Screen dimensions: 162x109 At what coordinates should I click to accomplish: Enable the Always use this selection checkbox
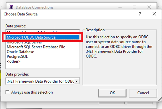coord(8,92)
